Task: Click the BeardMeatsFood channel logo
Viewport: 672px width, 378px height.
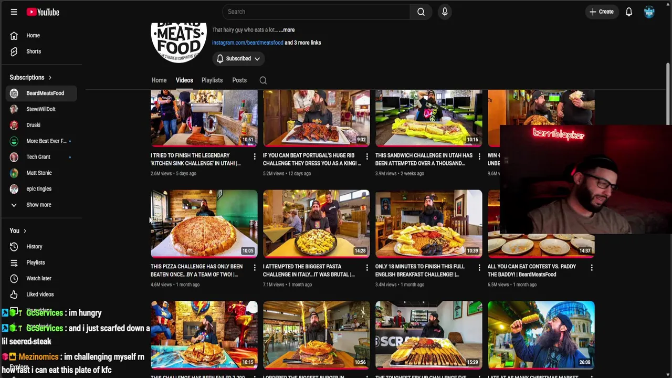Action: (178, 43)
